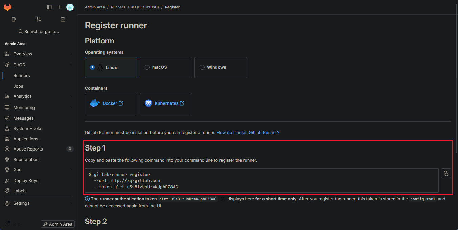Expand the Monitoring section chevron
This screenshot has width=458, height=230.
click(71, 107)
